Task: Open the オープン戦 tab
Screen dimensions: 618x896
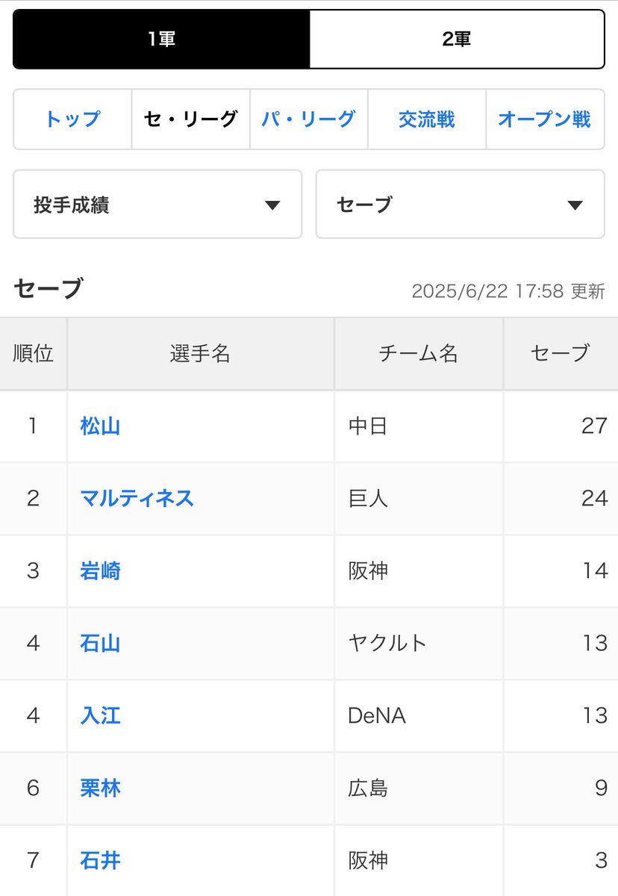Action: pyautogui.click(x=545, y=119)
